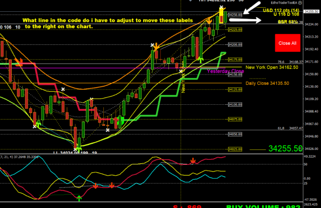Click the U 116 D 108 label
Image resolution: width=321 pixels, height=208 pixels.
[286, 14]
